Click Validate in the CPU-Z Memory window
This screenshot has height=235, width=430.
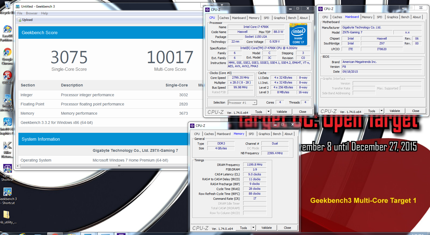click(x=267, y=228)
